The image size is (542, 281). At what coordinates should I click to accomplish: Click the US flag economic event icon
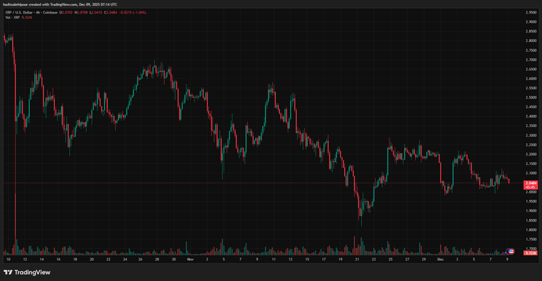[512, 251]
